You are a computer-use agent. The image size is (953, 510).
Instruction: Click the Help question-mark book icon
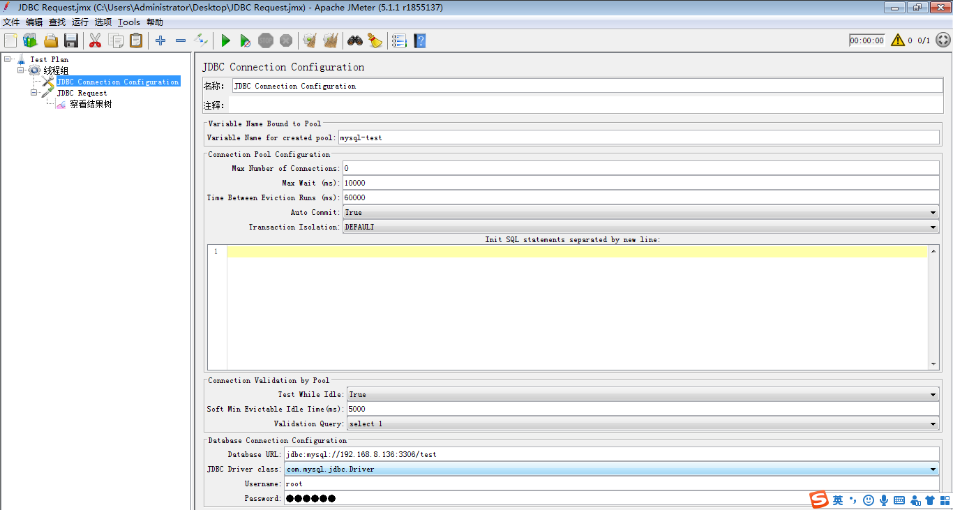(x=419, y=40)
